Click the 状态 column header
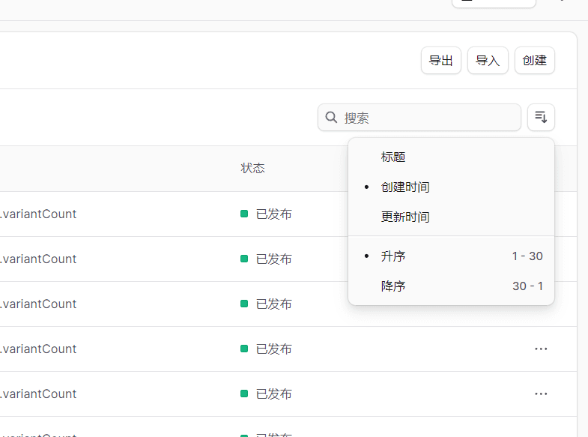 coord(252,168)
